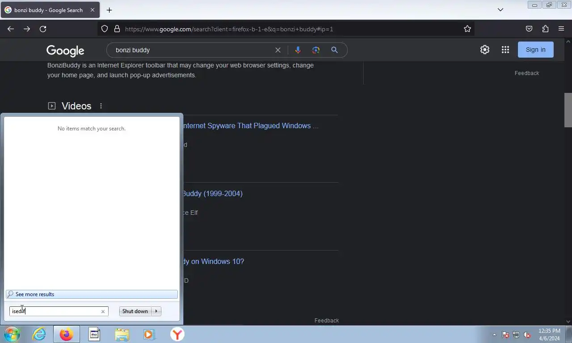The width and height of the screenshot is (572, 343).
Task: Open the Pocket save icon
Action: pos(529,29)
